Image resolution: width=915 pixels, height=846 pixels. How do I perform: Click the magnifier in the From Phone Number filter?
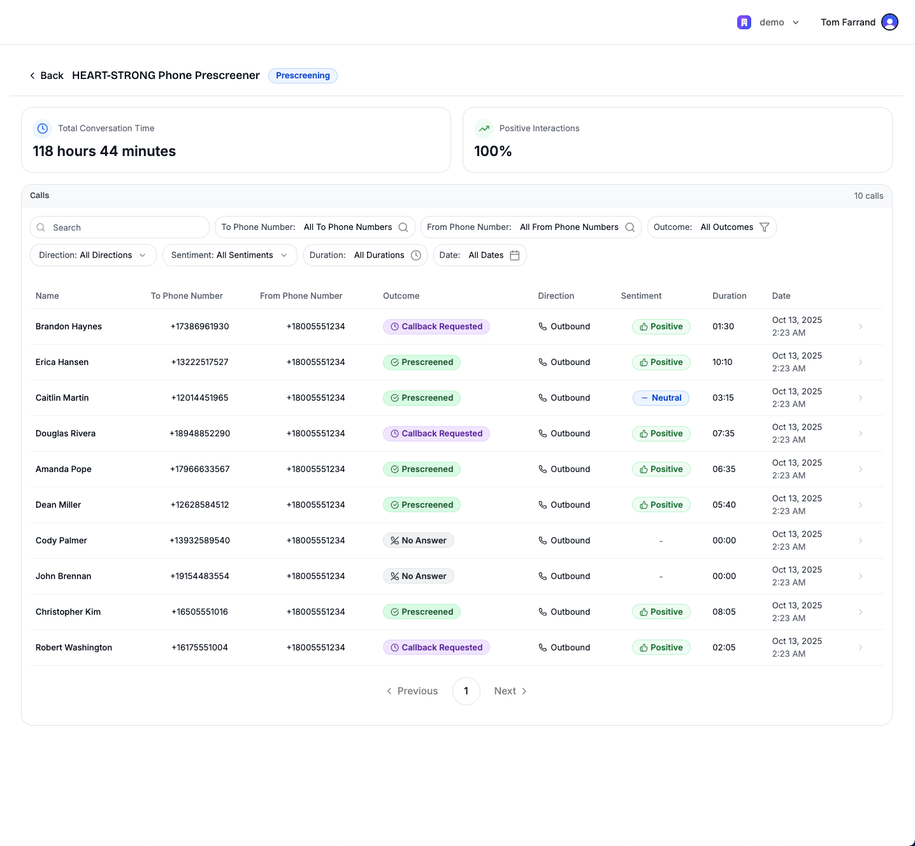(x=630, y=227)
